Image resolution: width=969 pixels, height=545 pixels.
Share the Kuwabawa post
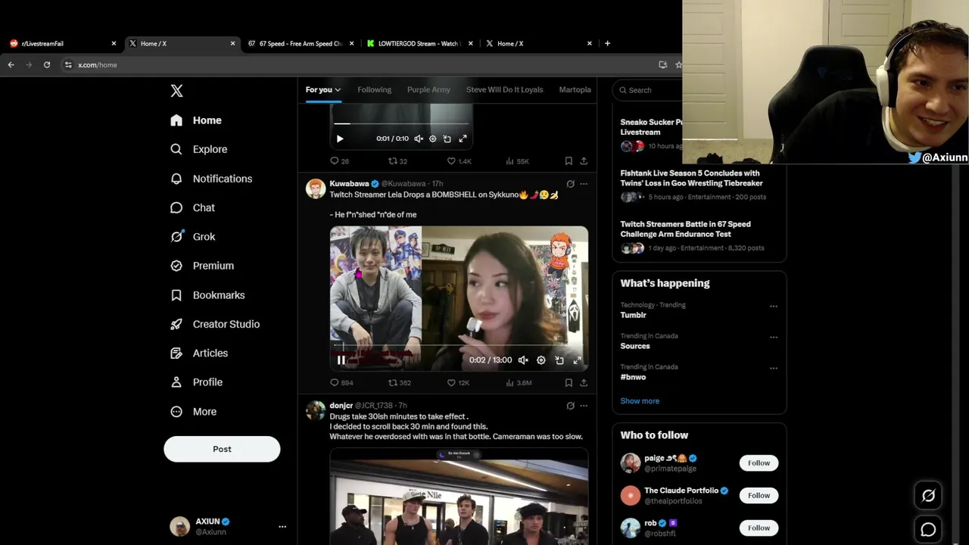coord(584,383)
